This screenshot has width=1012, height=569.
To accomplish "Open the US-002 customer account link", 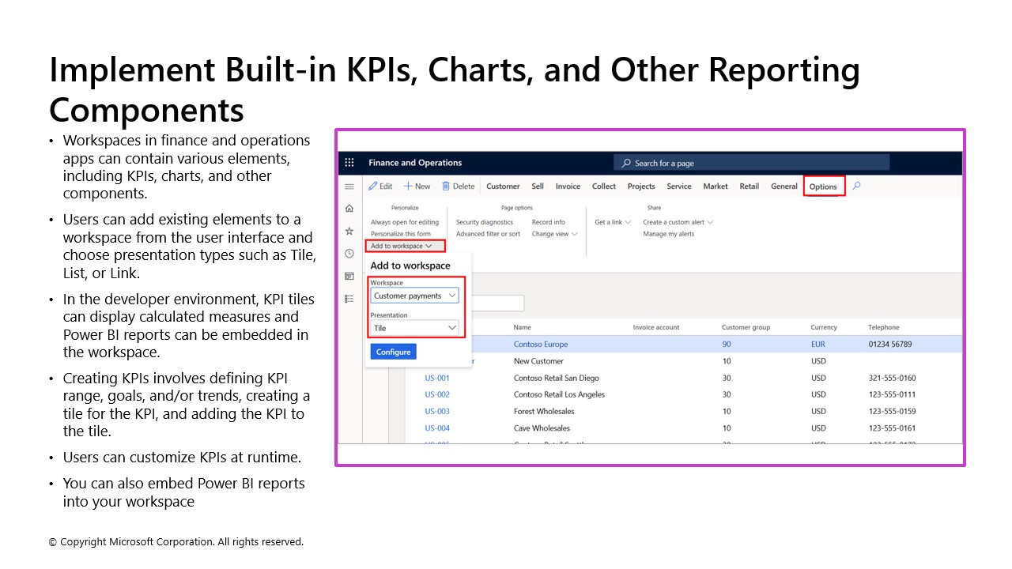I will (x=437, y=394).
